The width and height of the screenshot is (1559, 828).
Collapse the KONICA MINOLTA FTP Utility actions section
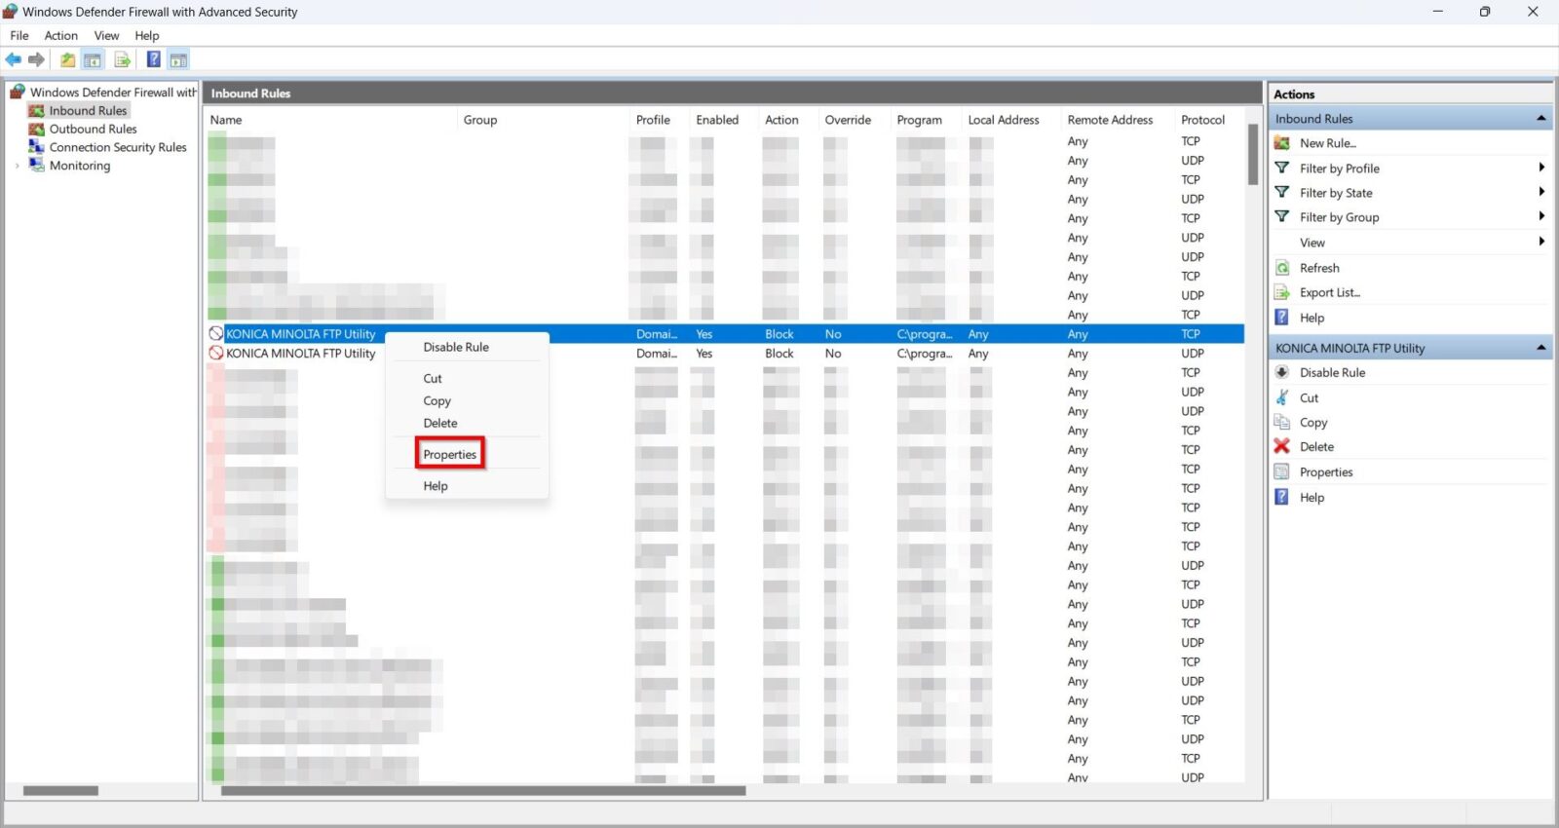[1540, 348]
